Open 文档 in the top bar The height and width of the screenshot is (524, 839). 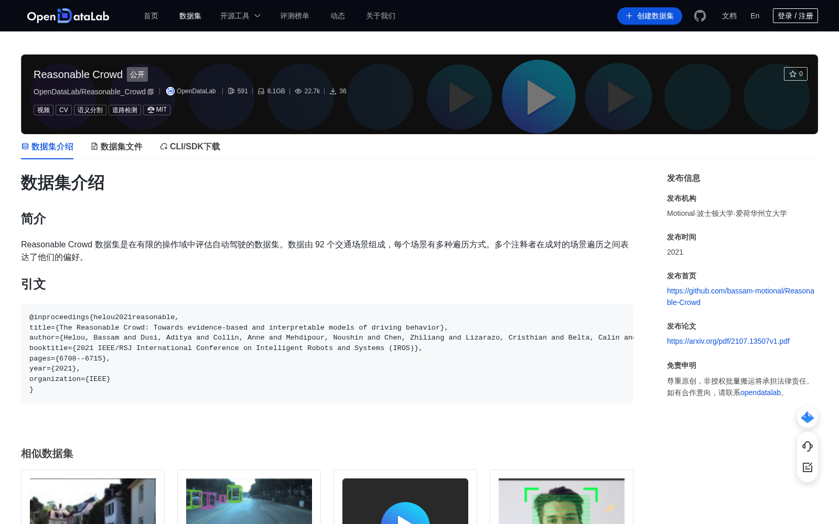coord(729,16)
